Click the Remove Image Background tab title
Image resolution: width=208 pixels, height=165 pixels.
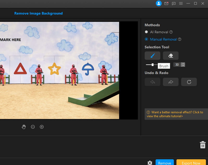39,13
